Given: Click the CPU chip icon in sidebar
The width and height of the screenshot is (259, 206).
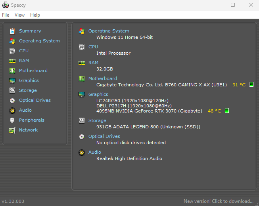Looking at the screenshot, I should click(12, 51).
